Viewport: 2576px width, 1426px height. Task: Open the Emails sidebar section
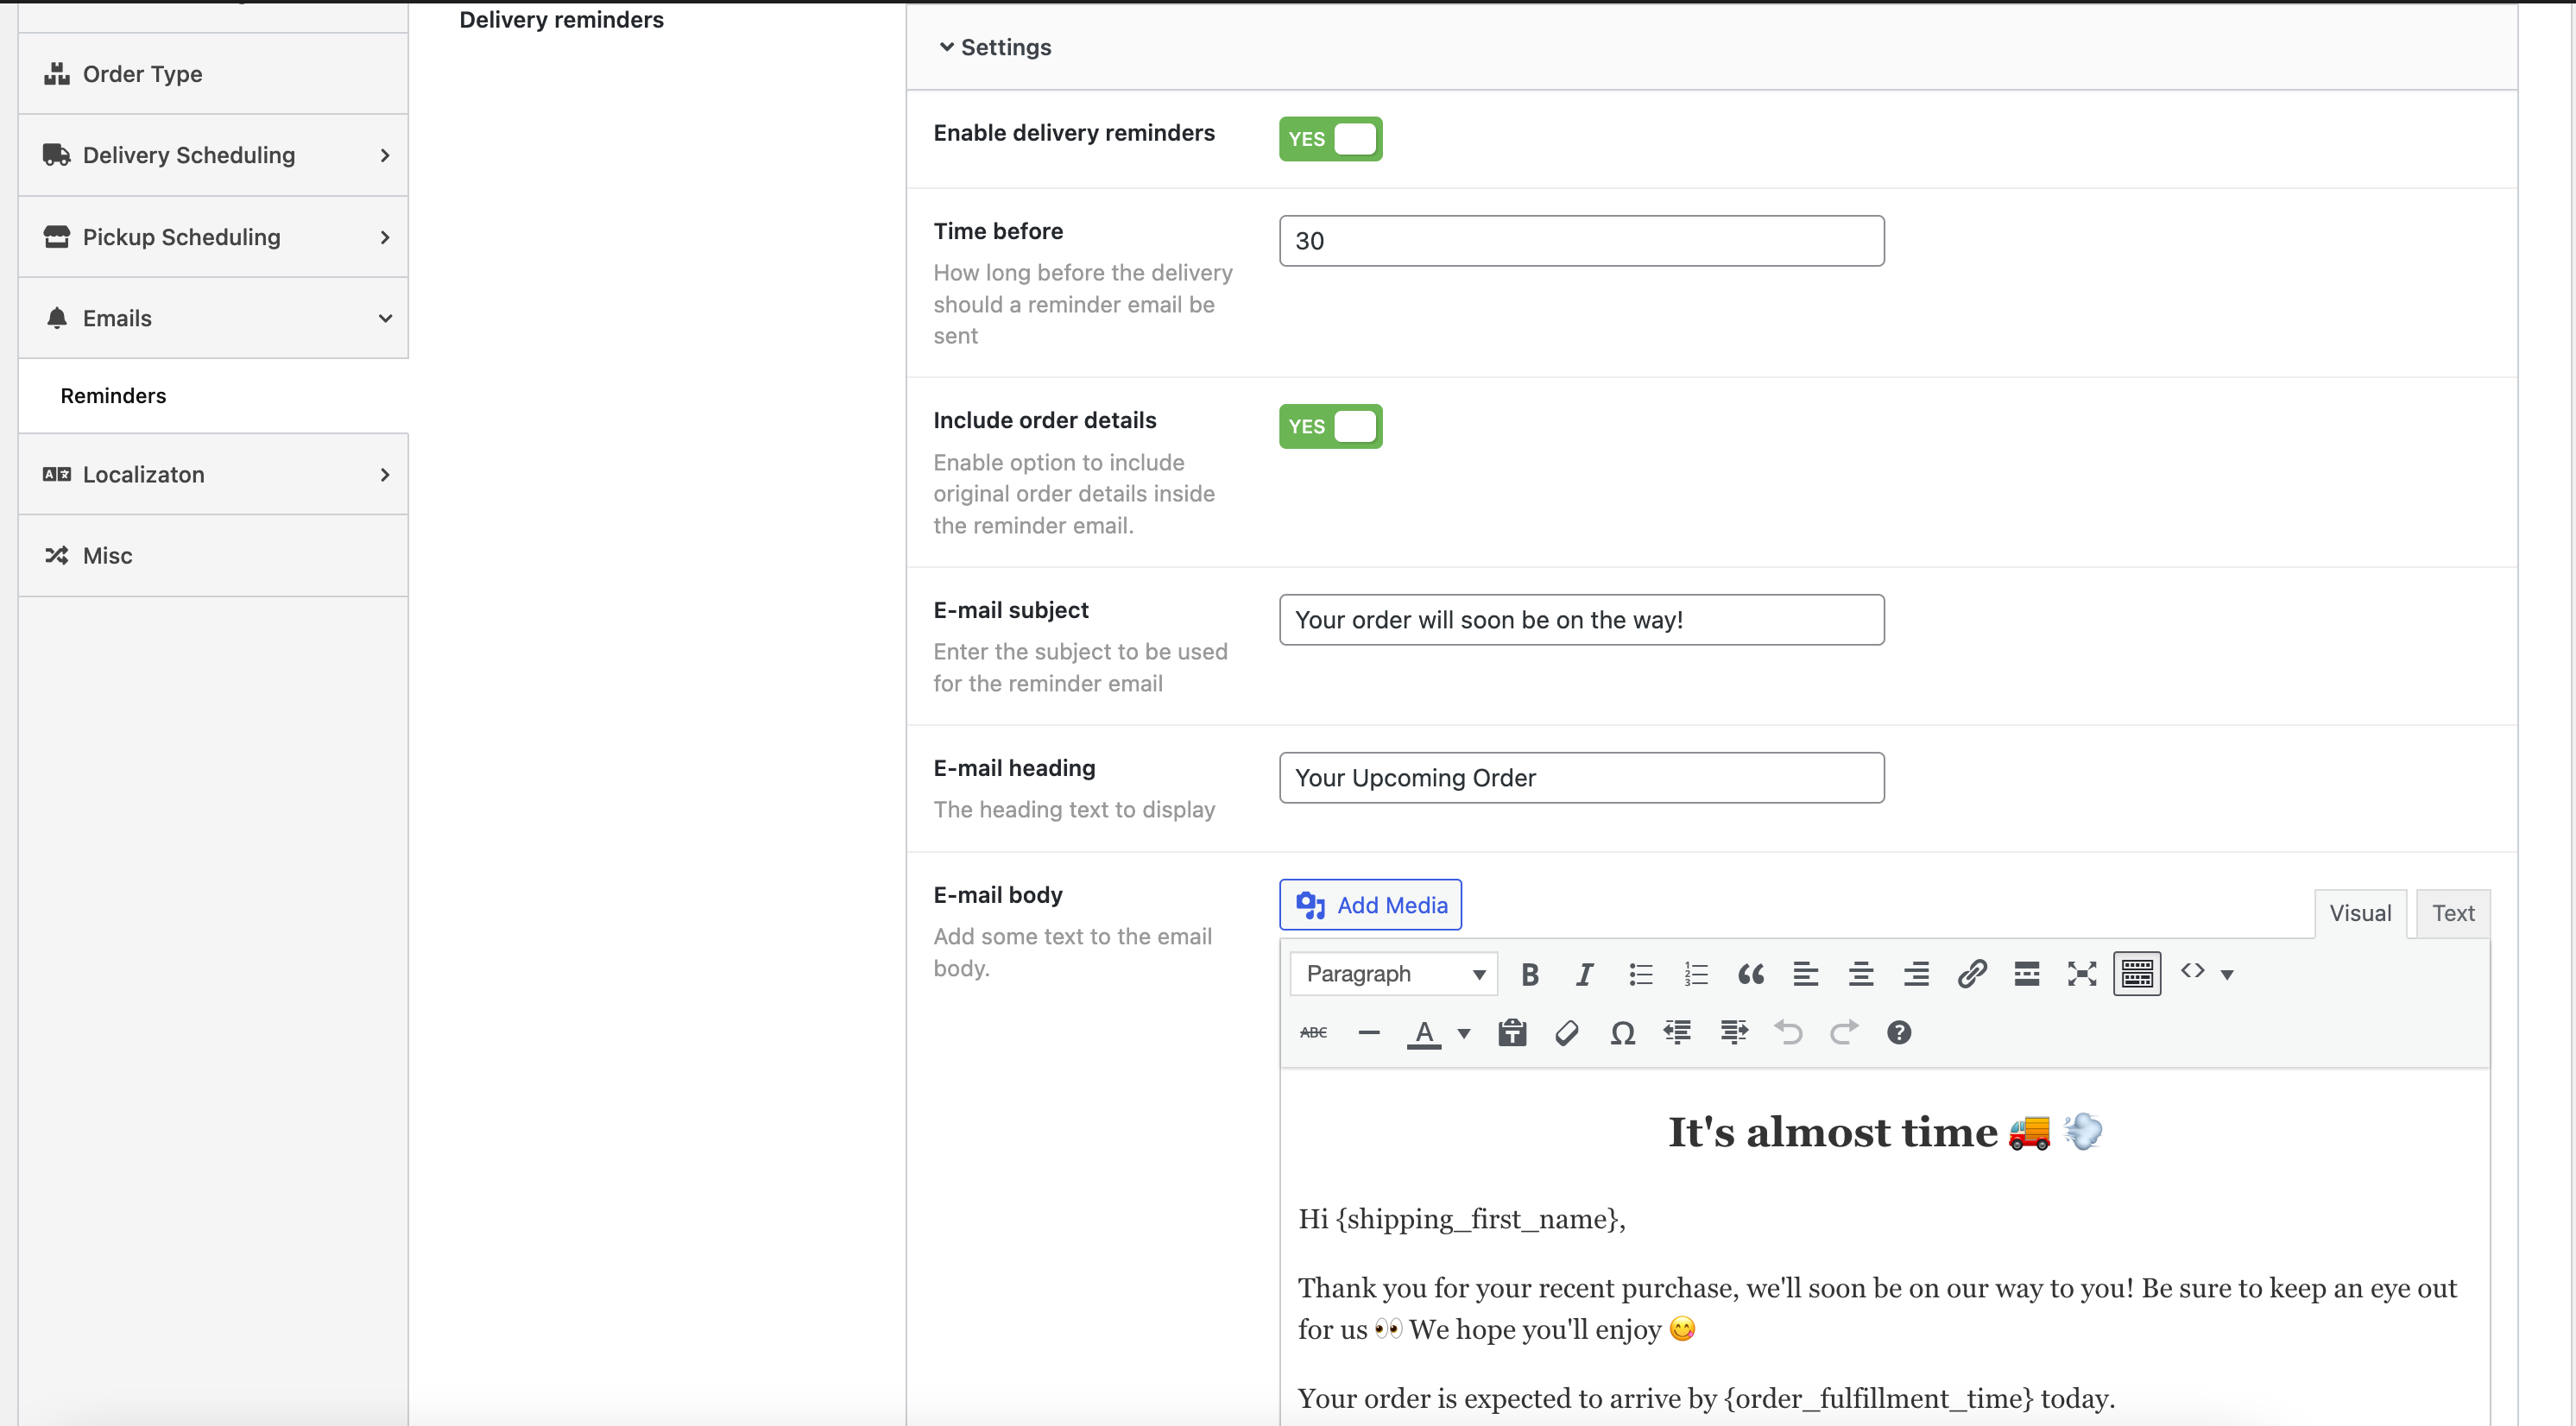tap(212, 318)
